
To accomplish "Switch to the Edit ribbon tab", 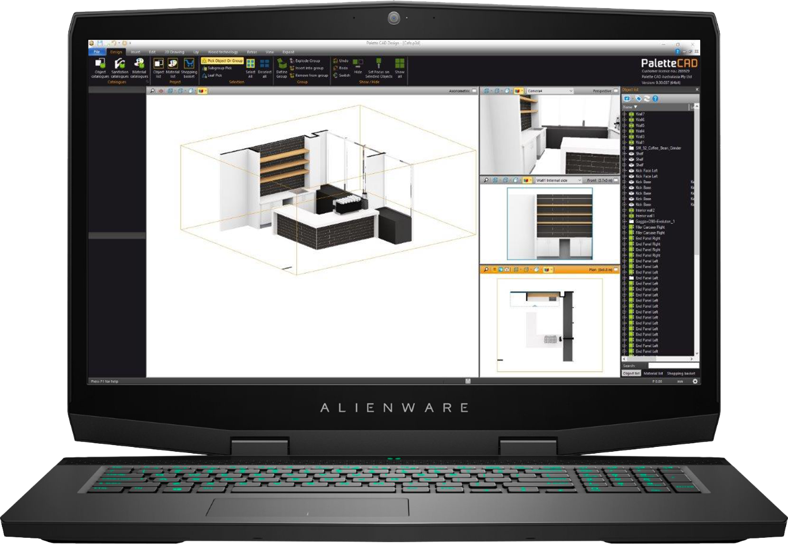I will (x=152, y=52).
